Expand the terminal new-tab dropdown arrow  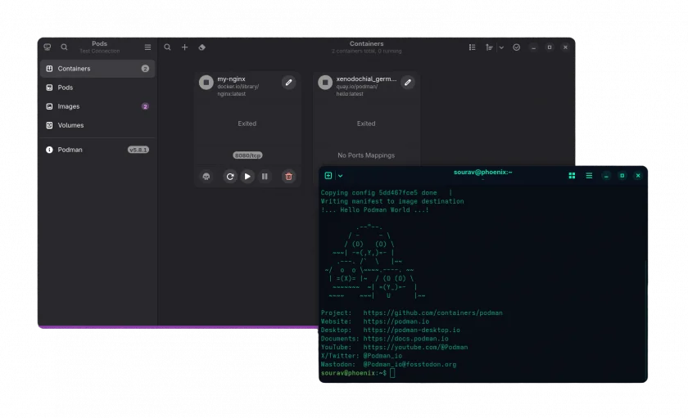pyautogui.click(x=340, y=176)
